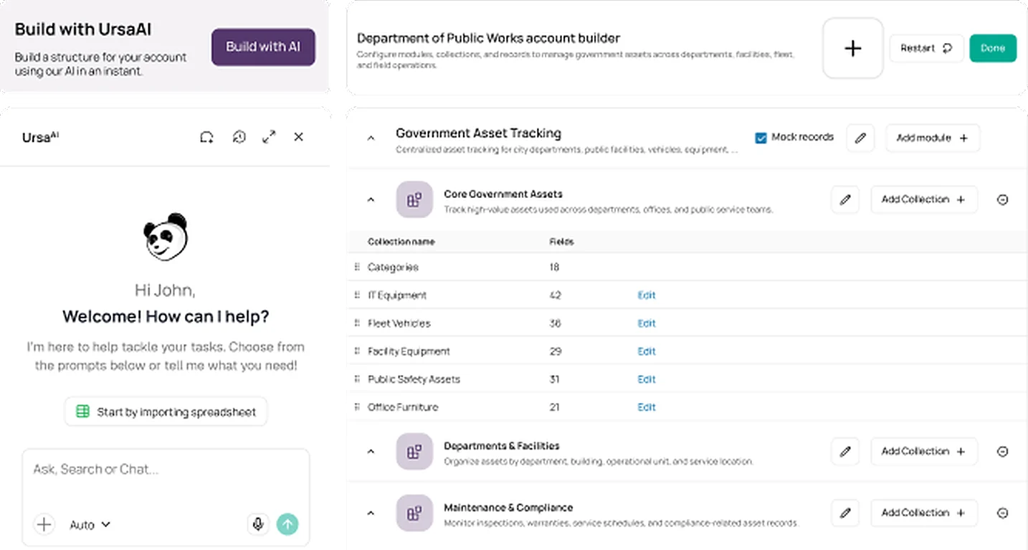
Task: Collapse the Core Government Assets module
Action: coord(371,200)
